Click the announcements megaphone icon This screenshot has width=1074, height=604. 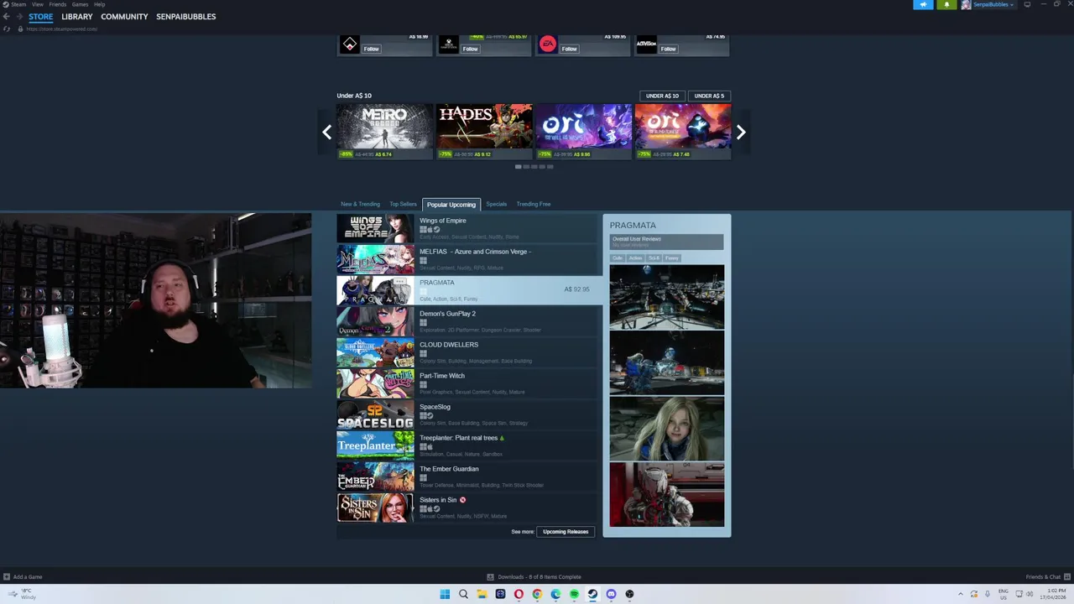pyautogui.click(x=923, y=4)
